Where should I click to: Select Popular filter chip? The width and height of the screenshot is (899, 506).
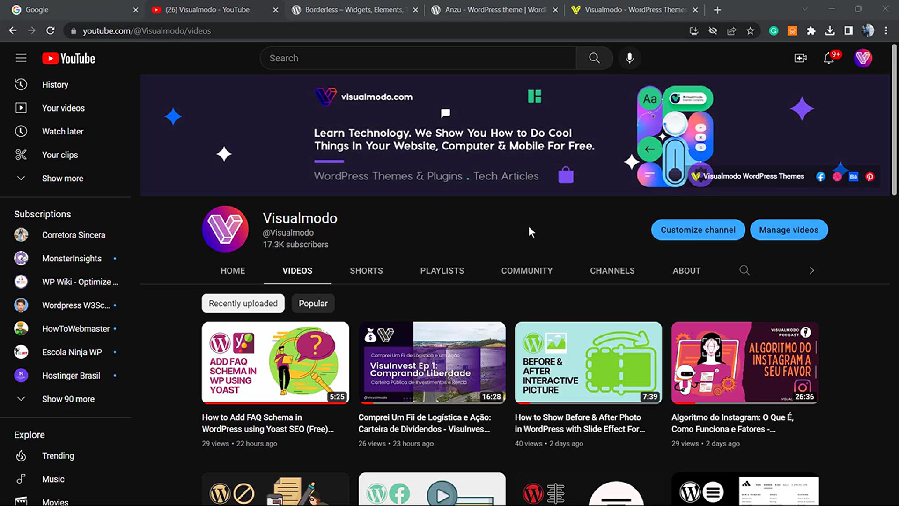coord(313,303)
